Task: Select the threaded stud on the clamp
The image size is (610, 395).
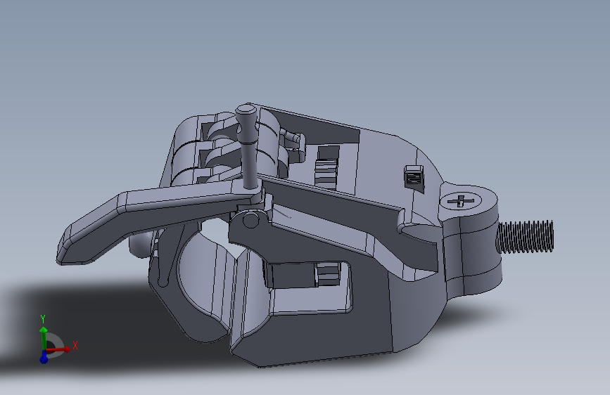Action: pos(525,237)
